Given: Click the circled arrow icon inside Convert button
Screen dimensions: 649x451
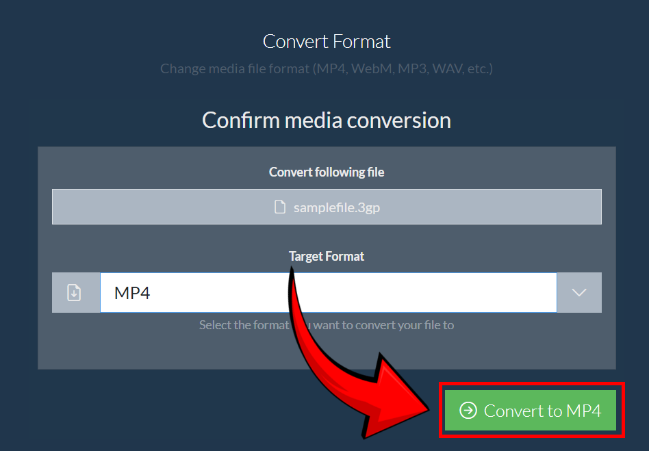Looking at the screenshot, I should pyautogui.click(x=468, y=411).
